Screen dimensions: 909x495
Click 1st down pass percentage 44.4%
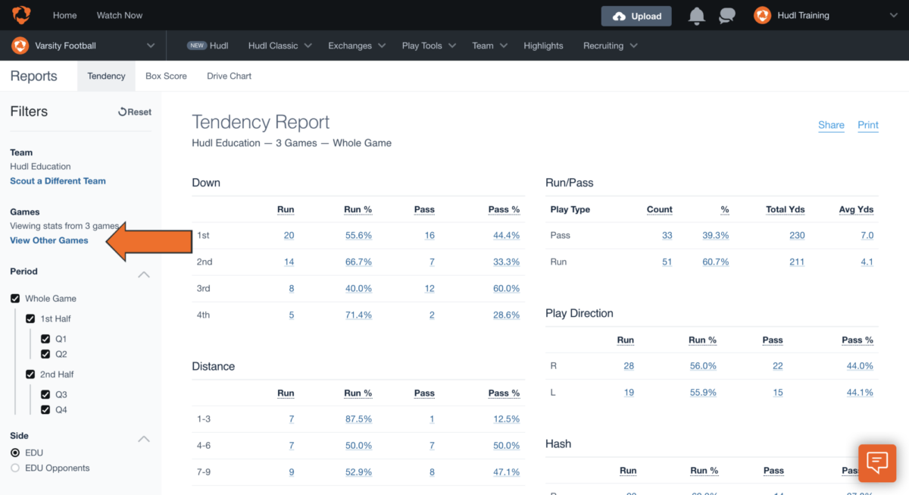point(506,236)
